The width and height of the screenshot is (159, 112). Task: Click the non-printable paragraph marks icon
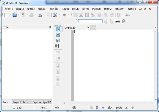[x=57, y=46]
